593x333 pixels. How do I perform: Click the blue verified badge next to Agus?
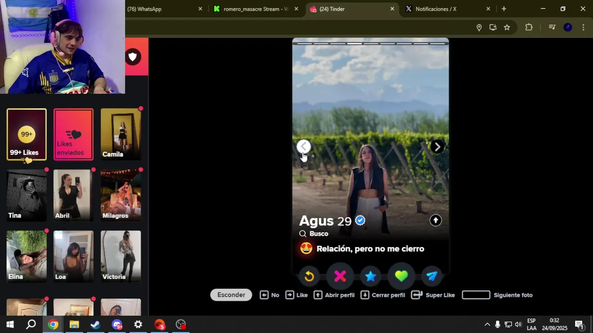pyautogui.click(x=360, y=221)
